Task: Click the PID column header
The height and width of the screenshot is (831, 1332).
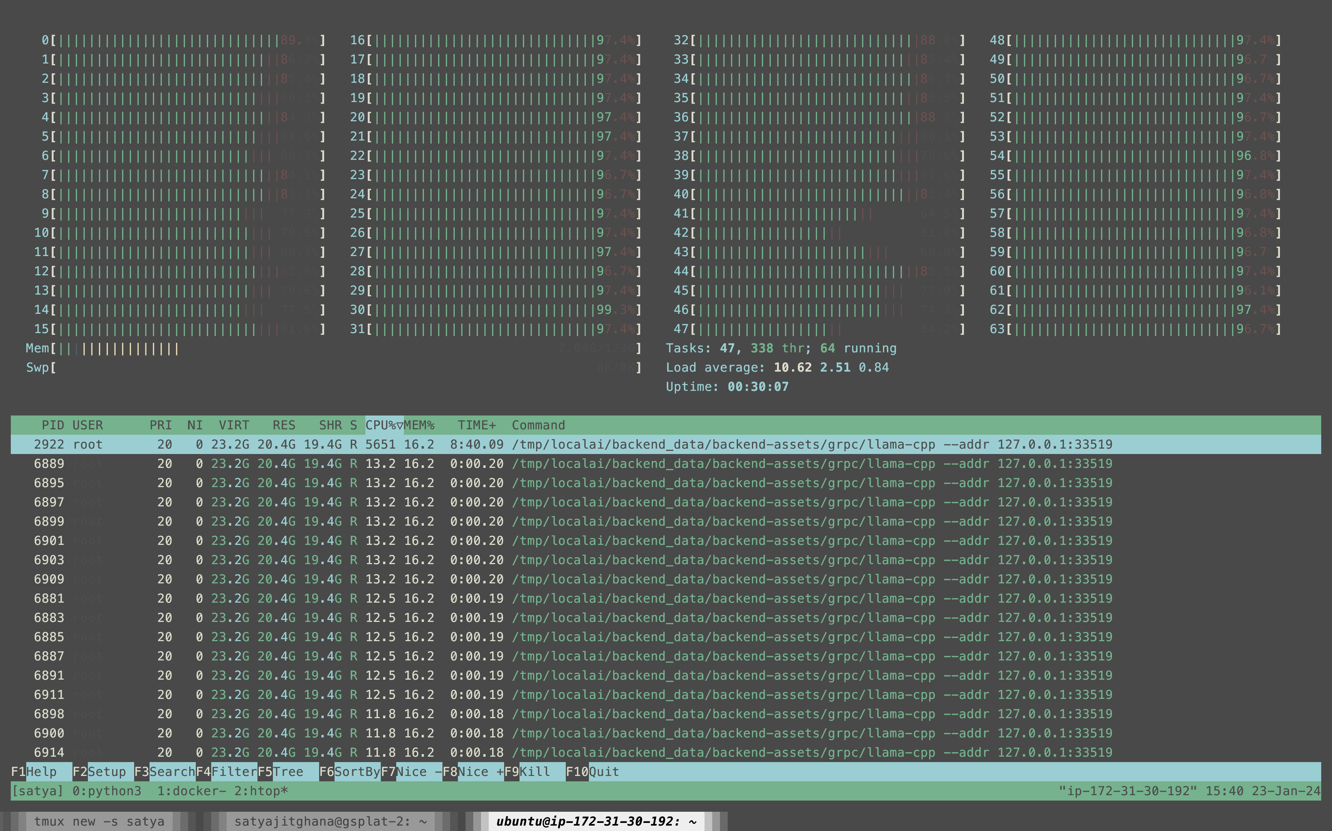Action: [x=53, y=425]
